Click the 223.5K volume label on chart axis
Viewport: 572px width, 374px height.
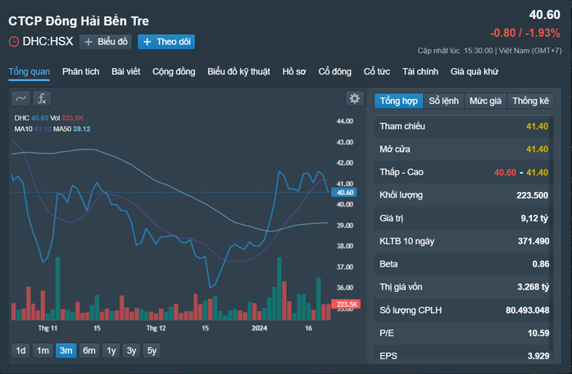(x=346, y=303)
